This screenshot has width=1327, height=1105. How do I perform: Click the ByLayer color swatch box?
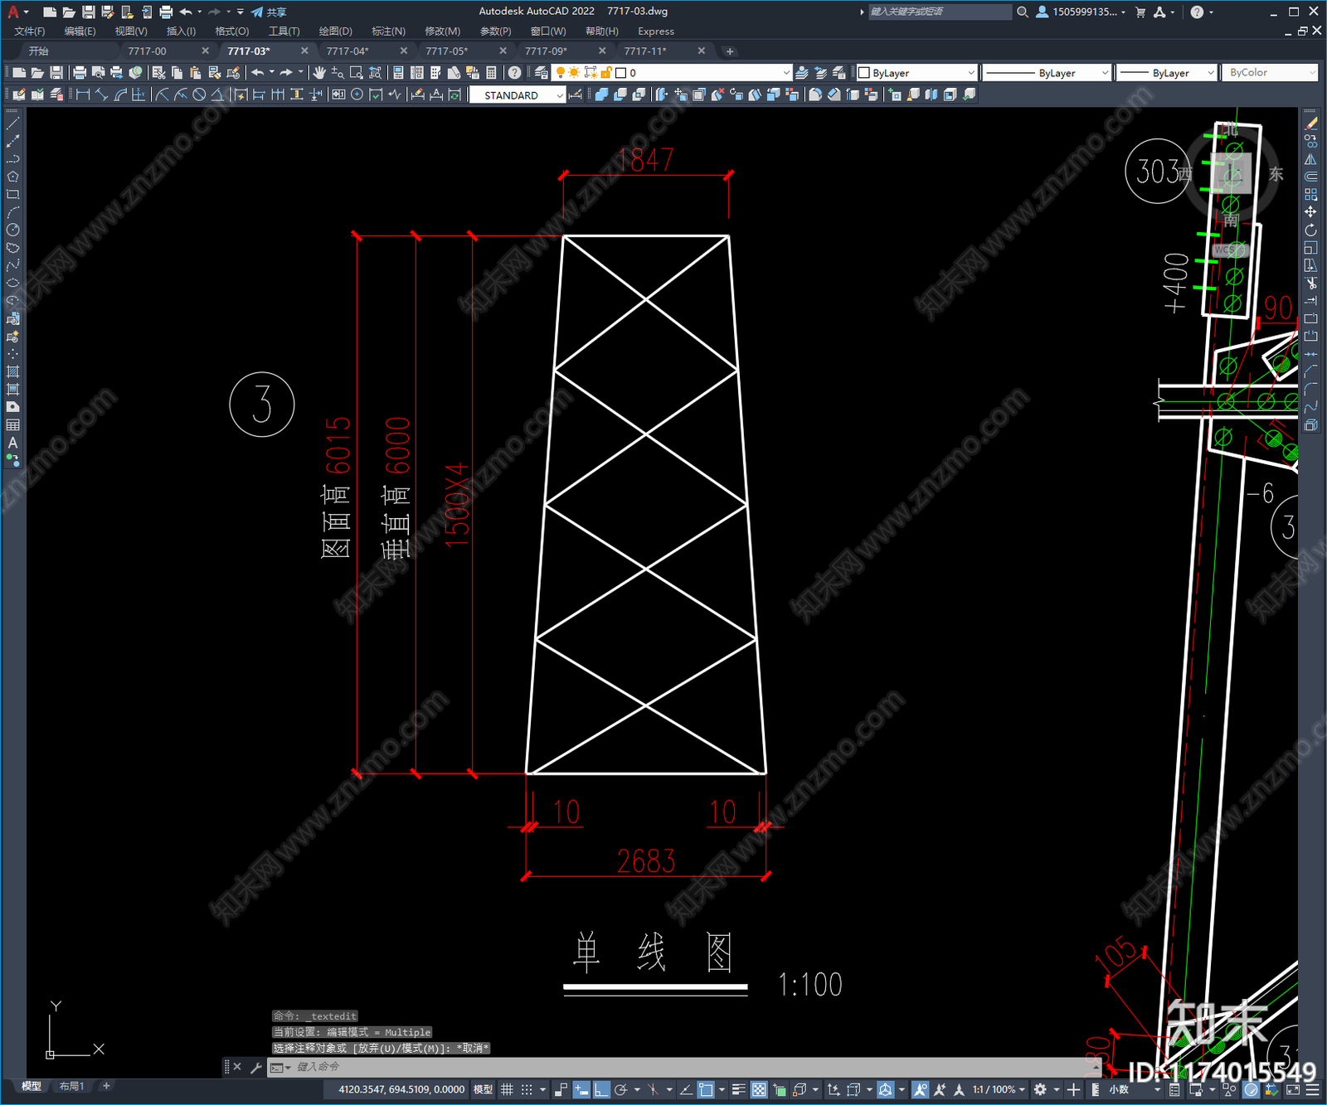pyautogui.click(x=864, y=73)
